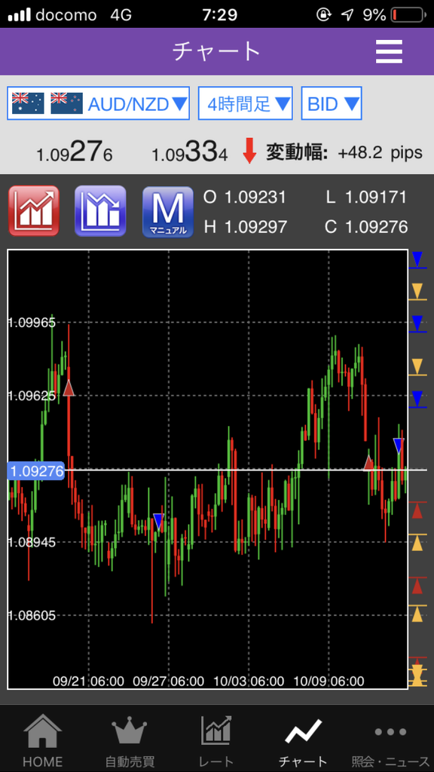Screen dimensions: 434x772
Task: Tap the 1.09276 current price label
Action: 36,470
